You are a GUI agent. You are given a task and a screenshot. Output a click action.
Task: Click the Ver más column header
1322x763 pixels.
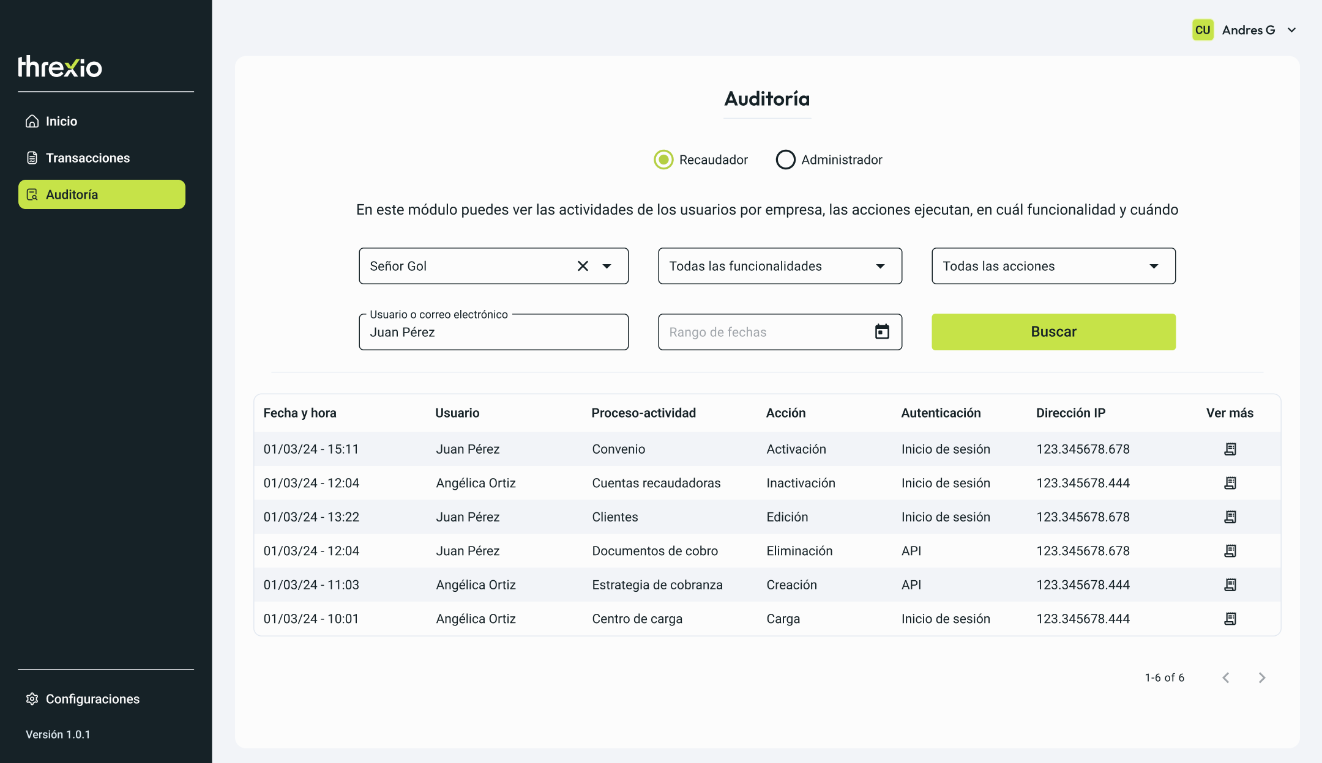pos(1230,413)
